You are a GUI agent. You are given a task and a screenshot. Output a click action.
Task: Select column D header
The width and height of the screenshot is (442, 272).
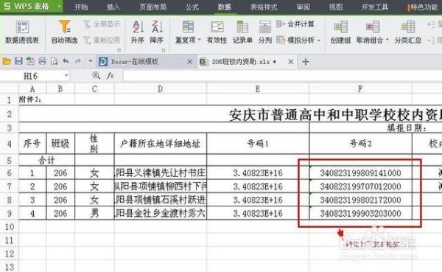click(161, 89)
